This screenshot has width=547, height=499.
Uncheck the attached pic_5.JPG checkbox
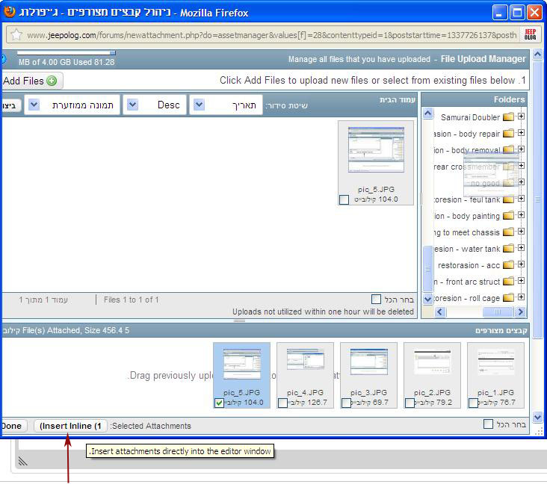(x=218, y=403)
